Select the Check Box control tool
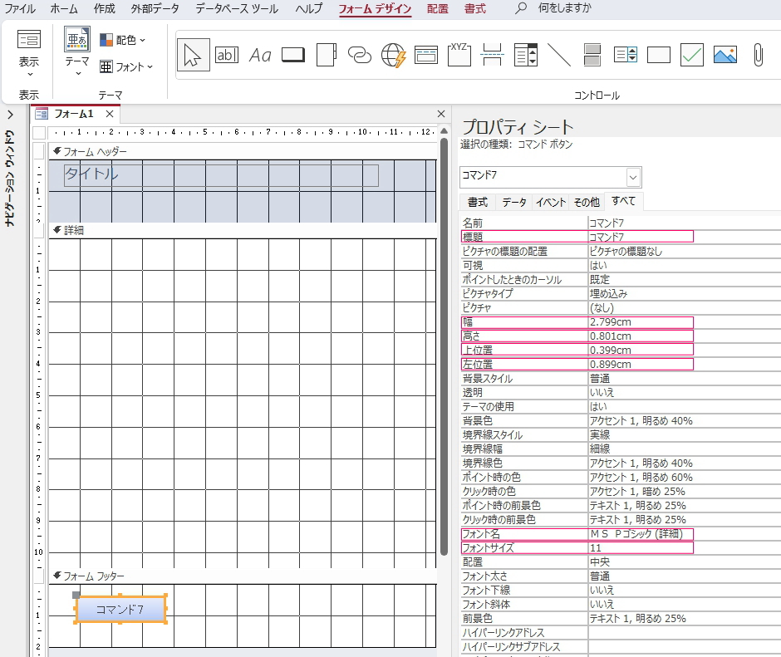 (692, 55)
